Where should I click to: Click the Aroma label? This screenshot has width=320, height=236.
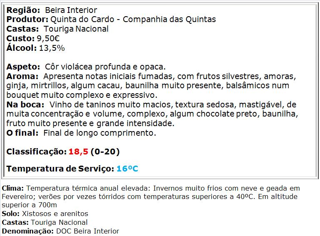coord(22,76)
